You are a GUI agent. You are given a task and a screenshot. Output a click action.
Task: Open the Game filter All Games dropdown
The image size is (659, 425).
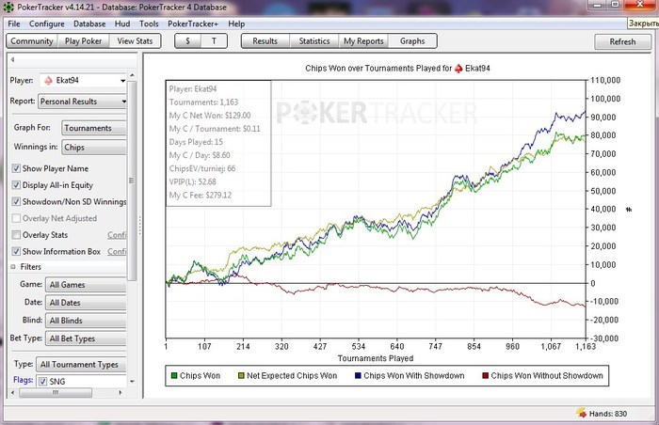[86, 285]
